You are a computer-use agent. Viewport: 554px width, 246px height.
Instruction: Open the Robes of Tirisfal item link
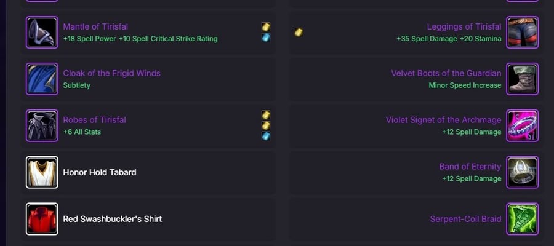94,120
